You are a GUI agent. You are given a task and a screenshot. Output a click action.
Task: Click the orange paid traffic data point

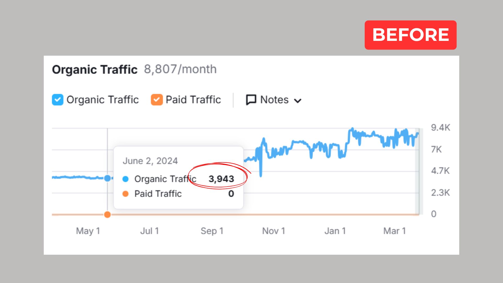107,215
